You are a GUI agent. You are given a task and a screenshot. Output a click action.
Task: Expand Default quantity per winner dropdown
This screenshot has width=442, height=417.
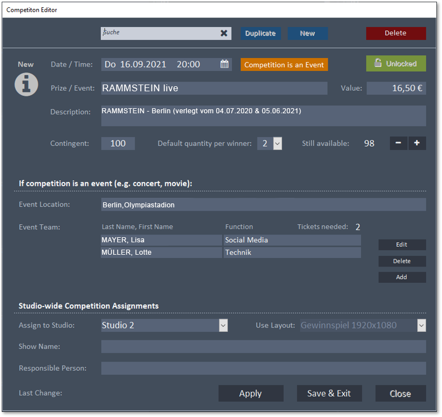click(277, 144)
